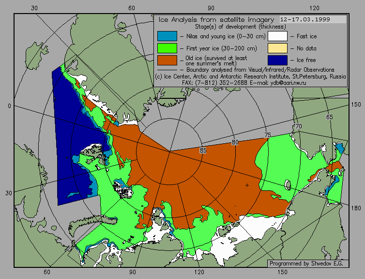Screen dimensions: 365x279
Task: Click the 'First year ice (30-200 cm)' label
Action: pos(222,48)
